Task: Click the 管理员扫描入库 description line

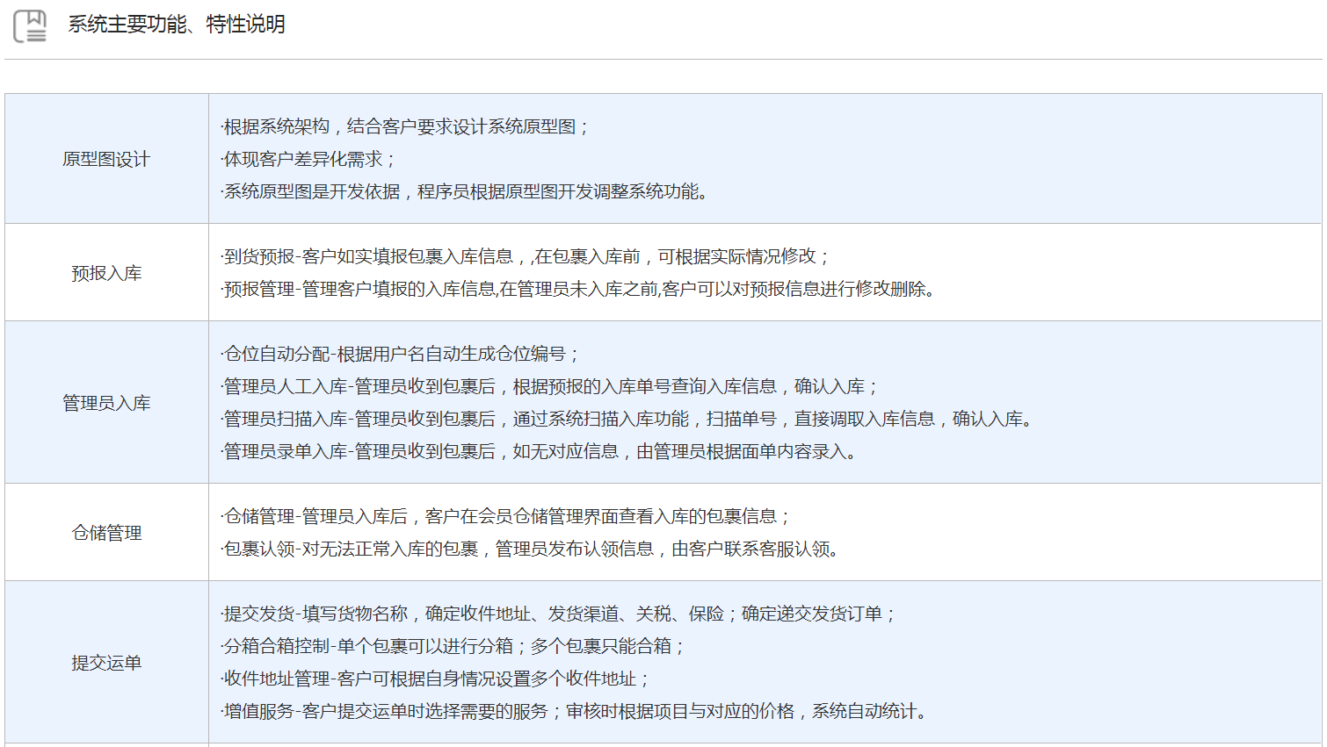Action: coord(627,419)
